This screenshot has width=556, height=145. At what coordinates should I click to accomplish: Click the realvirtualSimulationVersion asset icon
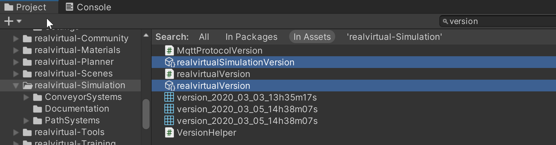(169, 62)
